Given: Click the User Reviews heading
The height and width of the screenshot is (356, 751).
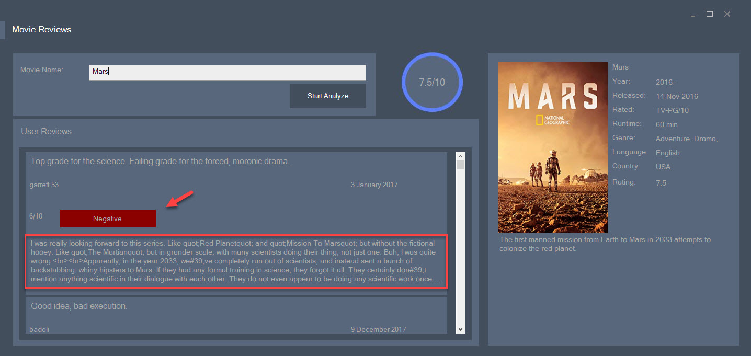Looking at the screenshot, I should click(46, 131).
